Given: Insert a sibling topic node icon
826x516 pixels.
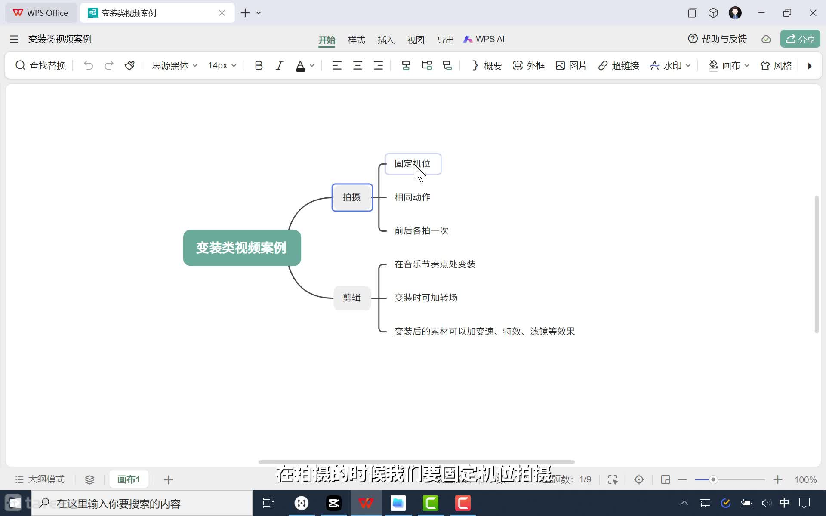Looking at the screenshot, I should [406, 65].
